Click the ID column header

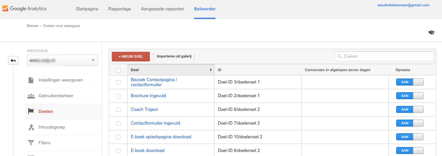click(x=258, y=70)
